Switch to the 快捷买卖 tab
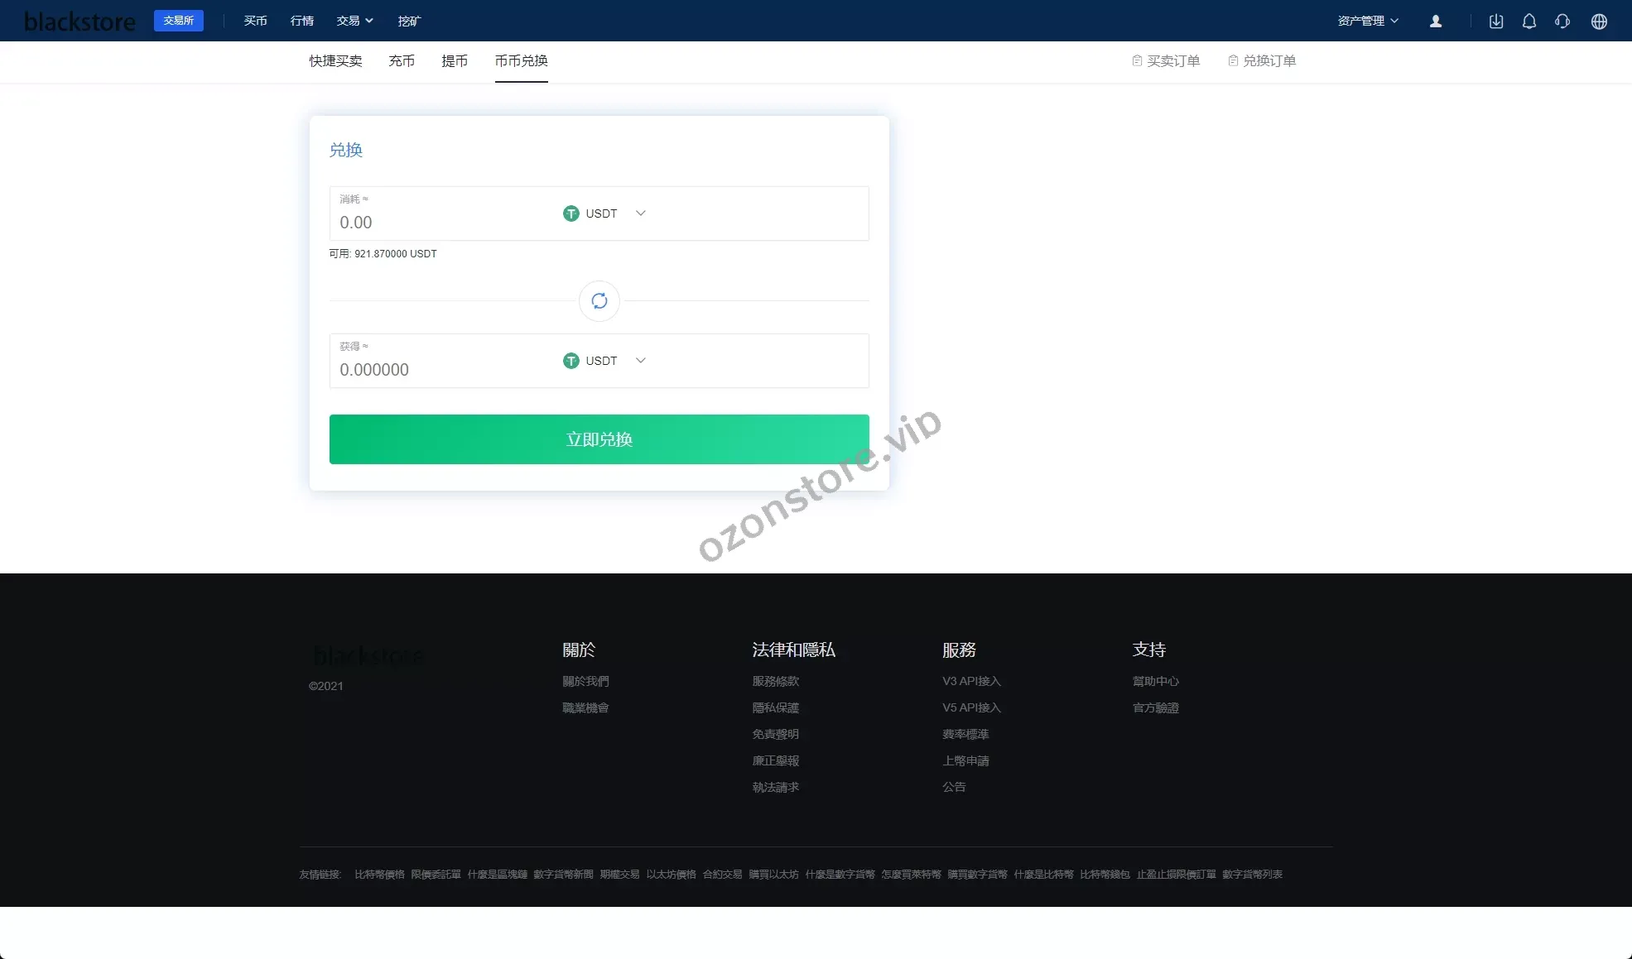This screenshot has height=959, width=1632. click(x=335, y=61)
